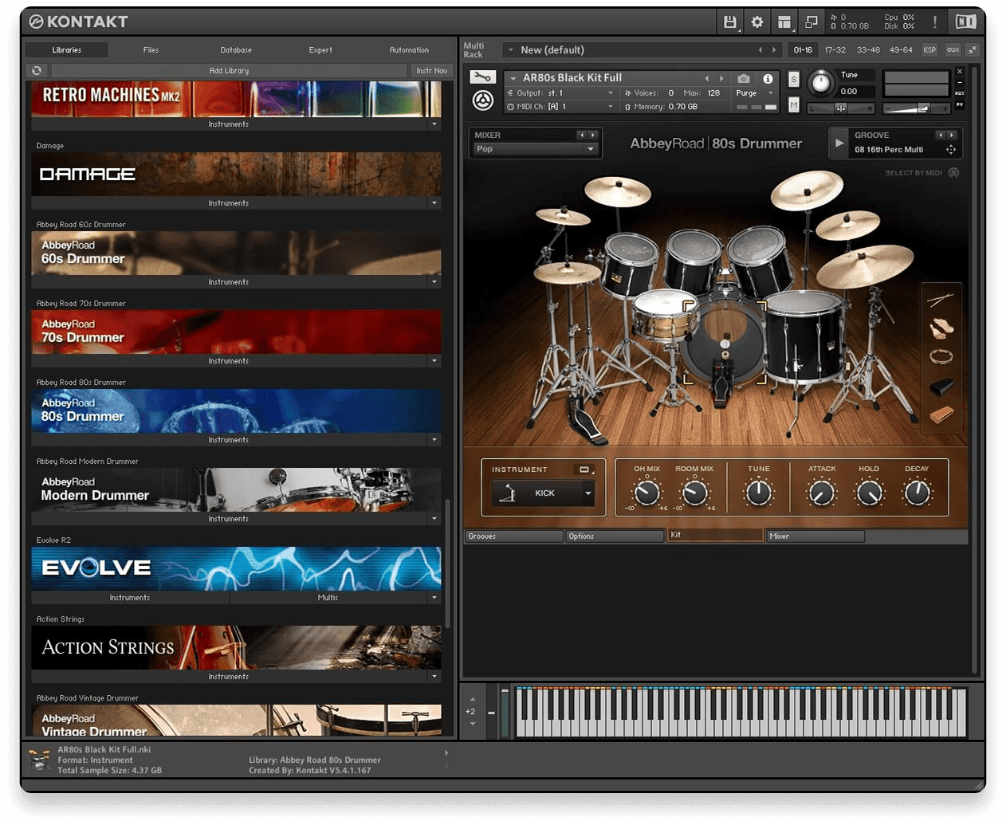Select the tambourine icon on the right panel

[x=941, y=357]
